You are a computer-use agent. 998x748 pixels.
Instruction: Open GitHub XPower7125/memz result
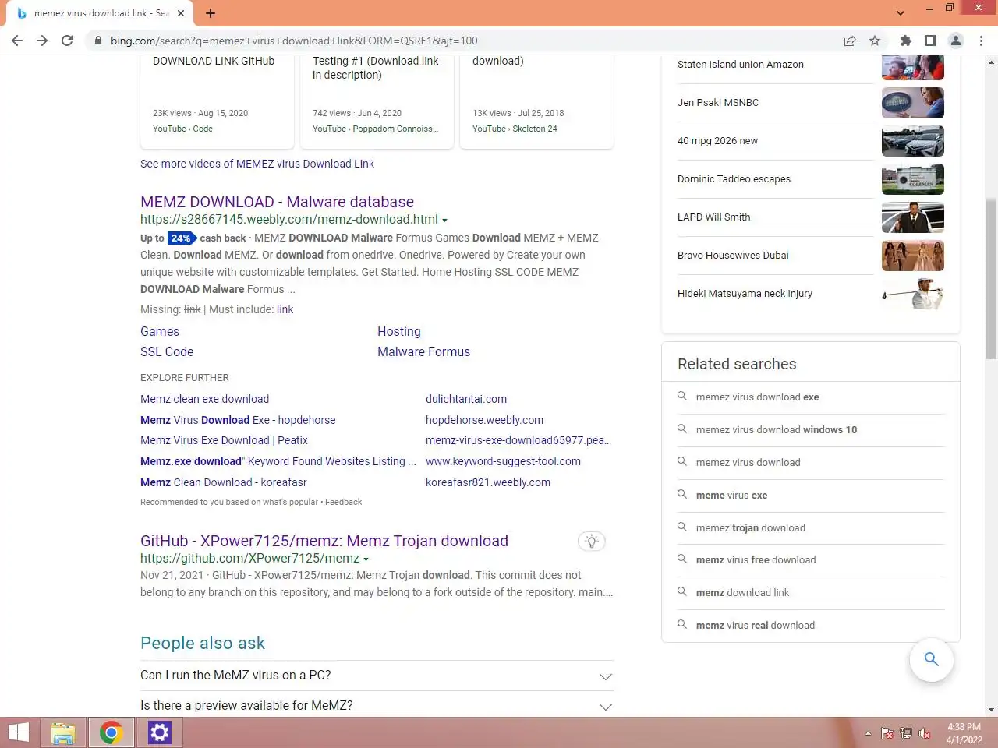pos(324,541)
